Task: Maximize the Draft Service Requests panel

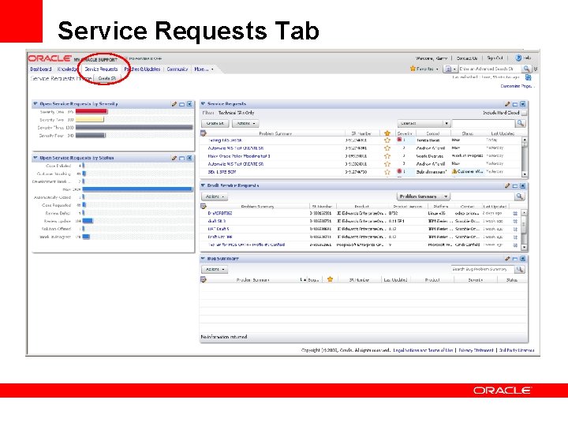Action: pos(515,186)
